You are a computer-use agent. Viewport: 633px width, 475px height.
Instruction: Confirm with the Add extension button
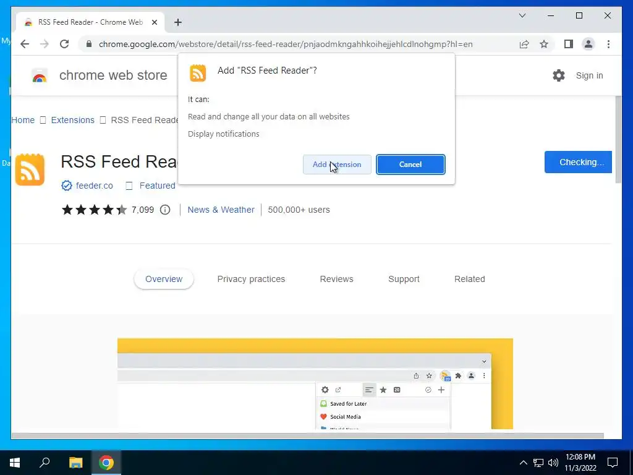337,165
